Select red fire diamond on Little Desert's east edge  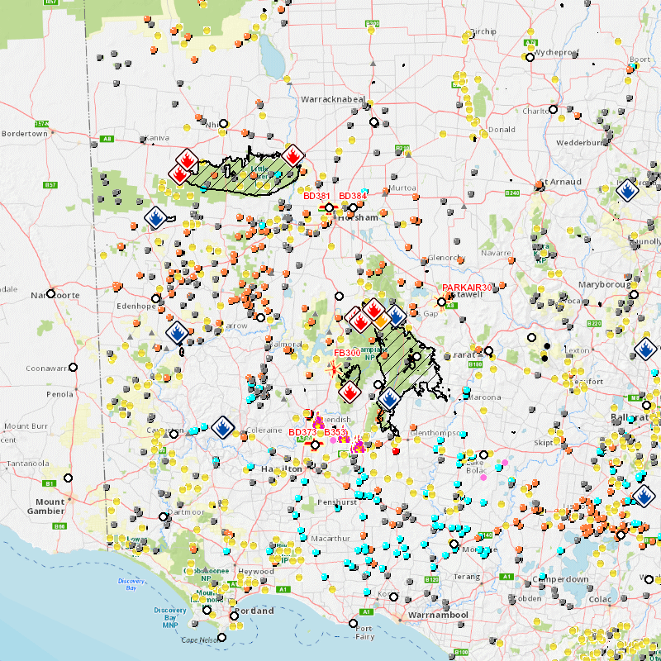point(293,155)
